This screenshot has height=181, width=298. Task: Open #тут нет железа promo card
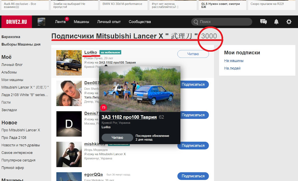pyautogui.click(x=173, y=5)
